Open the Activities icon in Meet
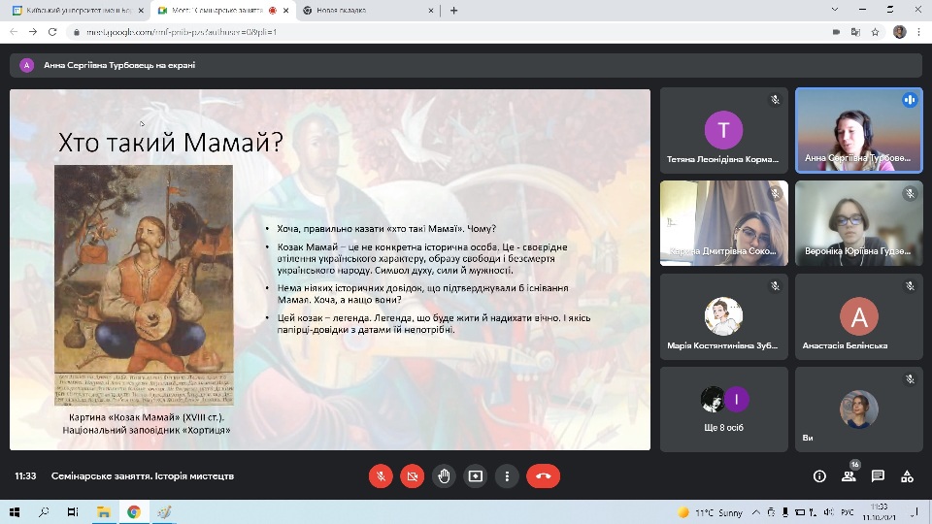 tap(907, 475)
